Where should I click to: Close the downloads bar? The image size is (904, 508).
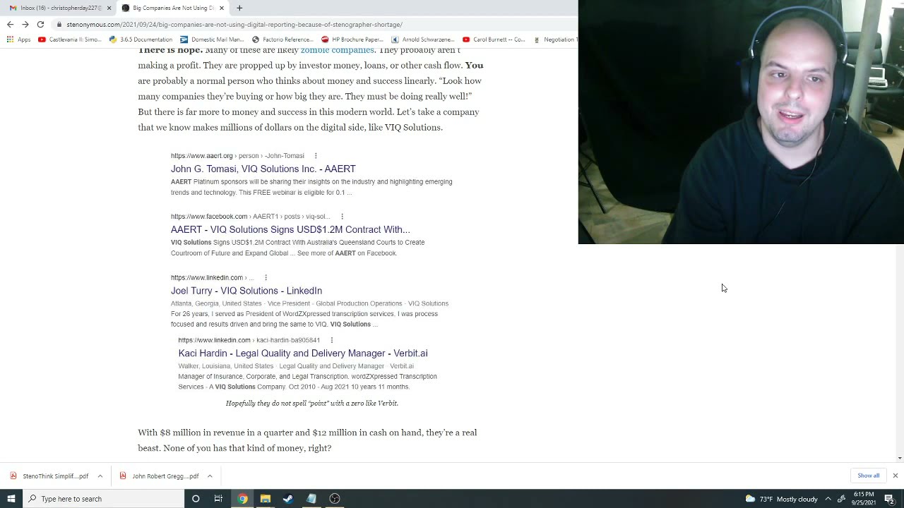[895, 476]
